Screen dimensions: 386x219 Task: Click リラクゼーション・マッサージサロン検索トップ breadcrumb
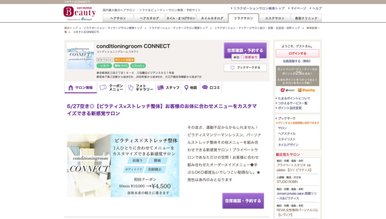113,28
